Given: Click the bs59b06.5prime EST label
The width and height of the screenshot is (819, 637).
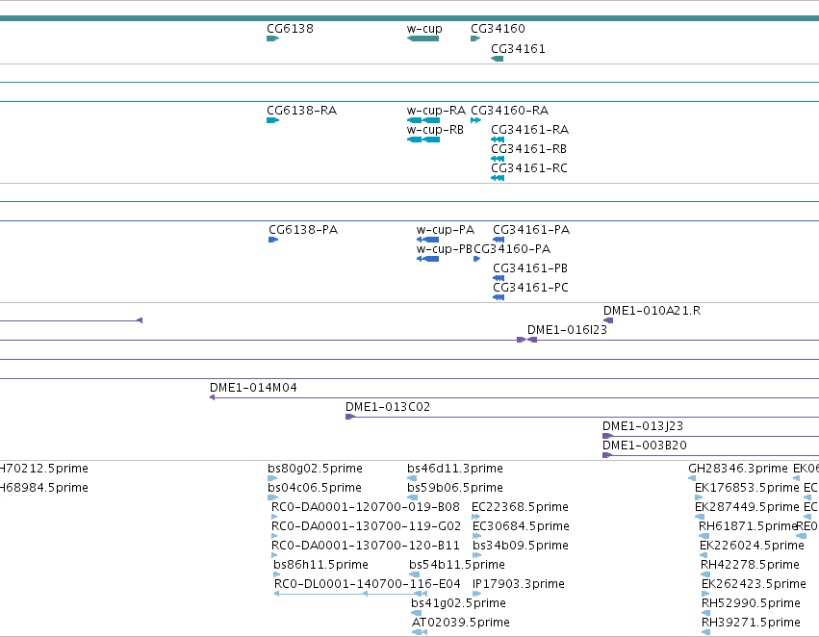Looking at the screenshot, I should click(455, 488).
